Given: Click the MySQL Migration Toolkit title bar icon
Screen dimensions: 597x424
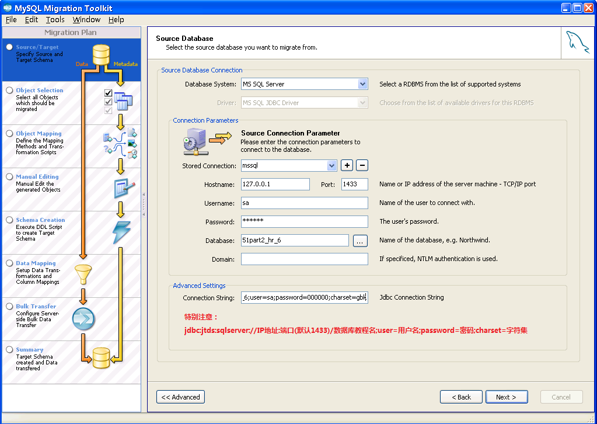Looking at the screenshot, I should tap(7, 8).
